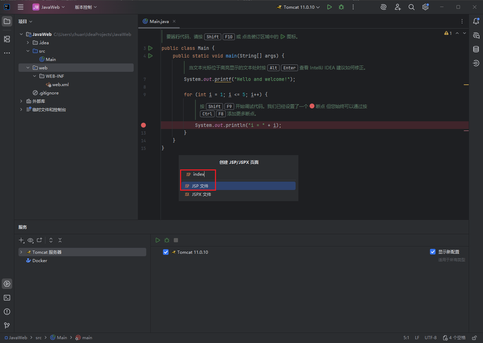Open more run actions menu

coord(353,7)
